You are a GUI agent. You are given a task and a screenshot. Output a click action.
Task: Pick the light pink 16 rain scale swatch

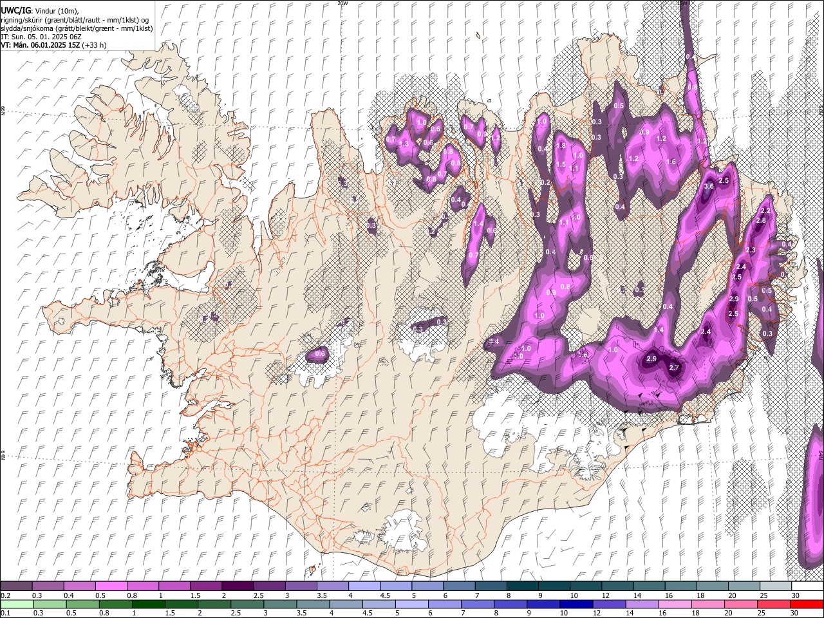675,604
